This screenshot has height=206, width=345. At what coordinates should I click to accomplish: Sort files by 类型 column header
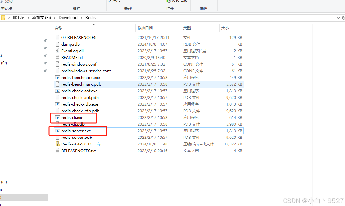(187, 28)
